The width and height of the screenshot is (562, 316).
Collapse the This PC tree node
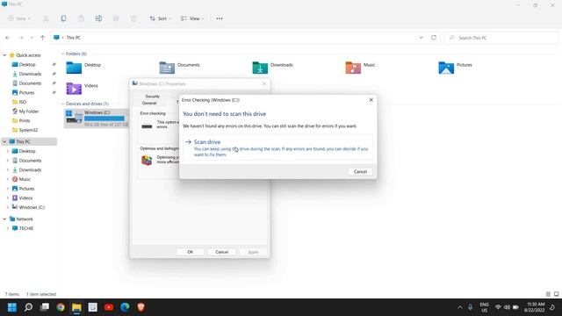[4, 141]
